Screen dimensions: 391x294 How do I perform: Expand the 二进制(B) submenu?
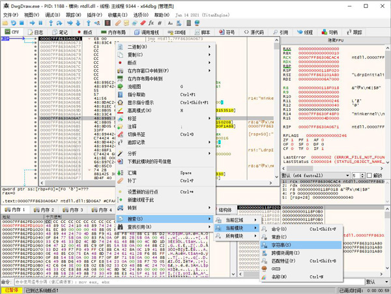(166, 47)
